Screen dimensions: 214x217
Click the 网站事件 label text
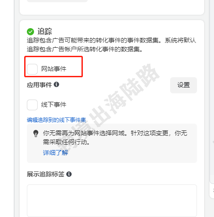tap(54, 69)
